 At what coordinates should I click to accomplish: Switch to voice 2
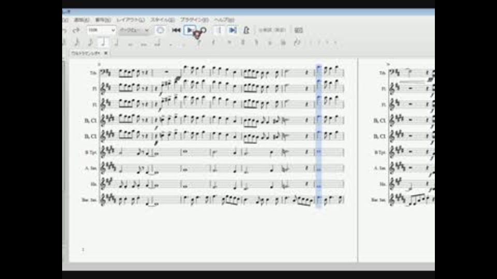pos(319,42)
